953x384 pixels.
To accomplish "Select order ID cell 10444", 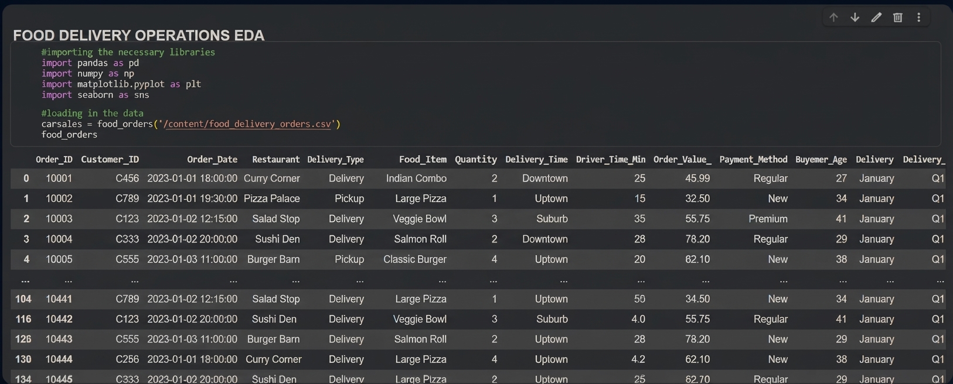I will (x=59, y=359).
